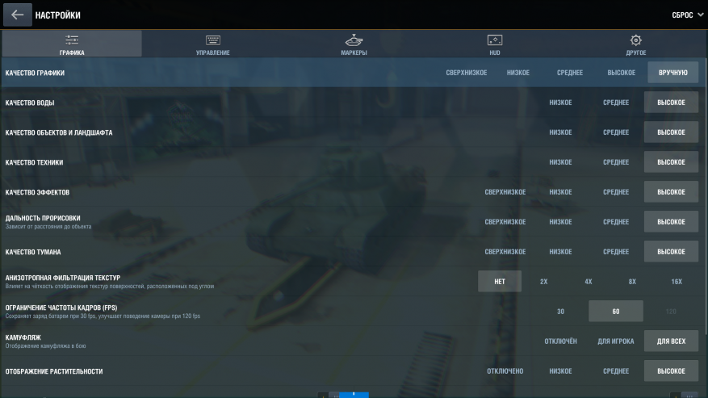Select 16X anisotropic filtering
This screenshot has height=398, width=708.
coord(677,282)
